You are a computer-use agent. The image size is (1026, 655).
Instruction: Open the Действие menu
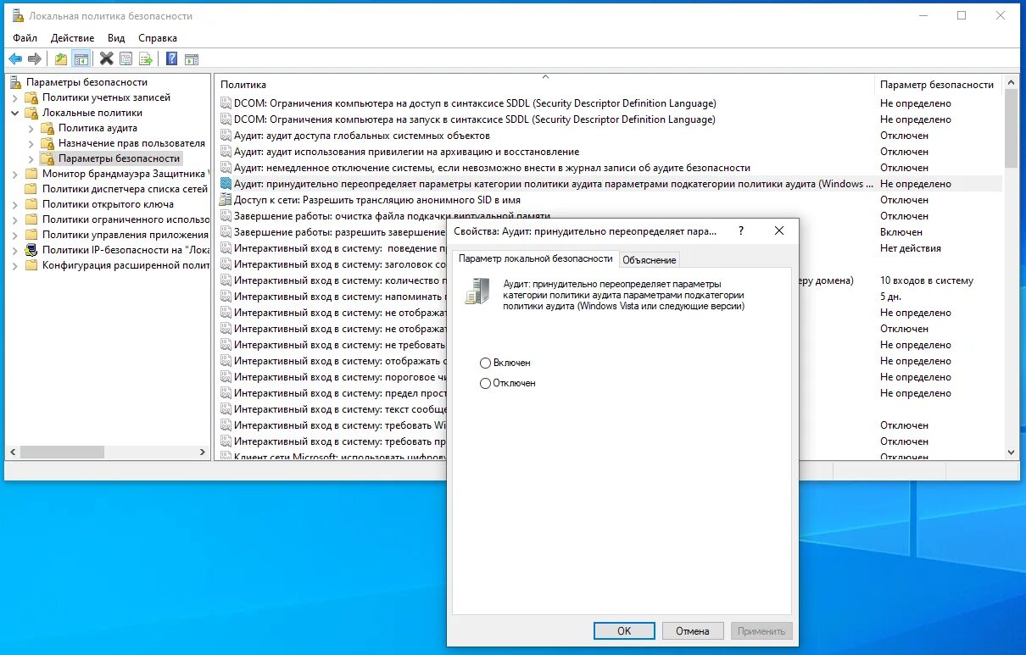click(73, 38)
